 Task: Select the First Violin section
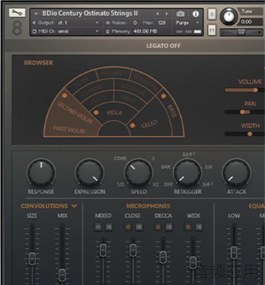click(69, 129)
